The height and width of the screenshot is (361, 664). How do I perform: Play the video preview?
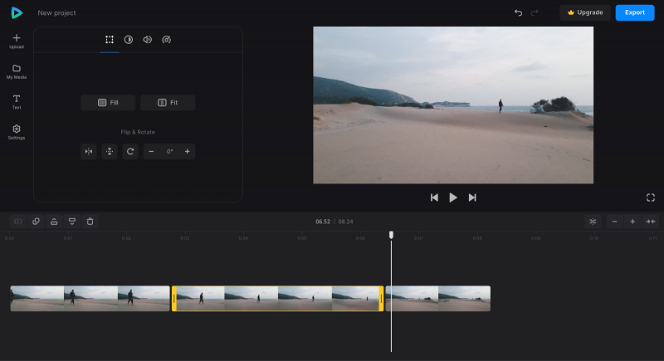453,198
